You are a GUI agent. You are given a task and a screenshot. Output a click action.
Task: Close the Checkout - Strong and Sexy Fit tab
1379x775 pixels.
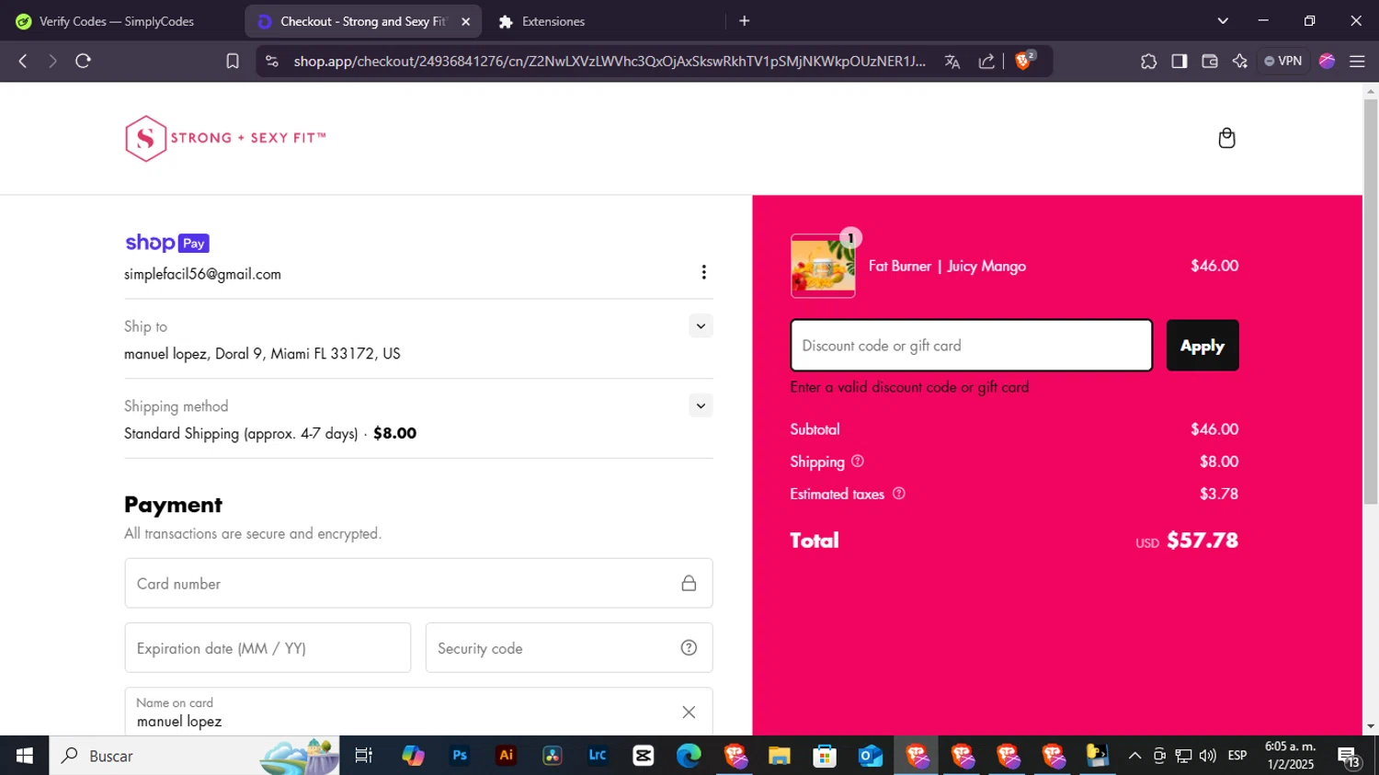coord(466,21)
